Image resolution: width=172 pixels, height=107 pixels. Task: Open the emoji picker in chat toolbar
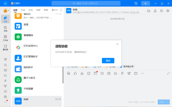coord(69,73)
